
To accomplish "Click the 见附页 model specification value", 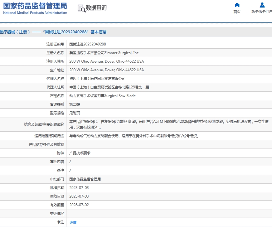I will [x=74, y=113].
